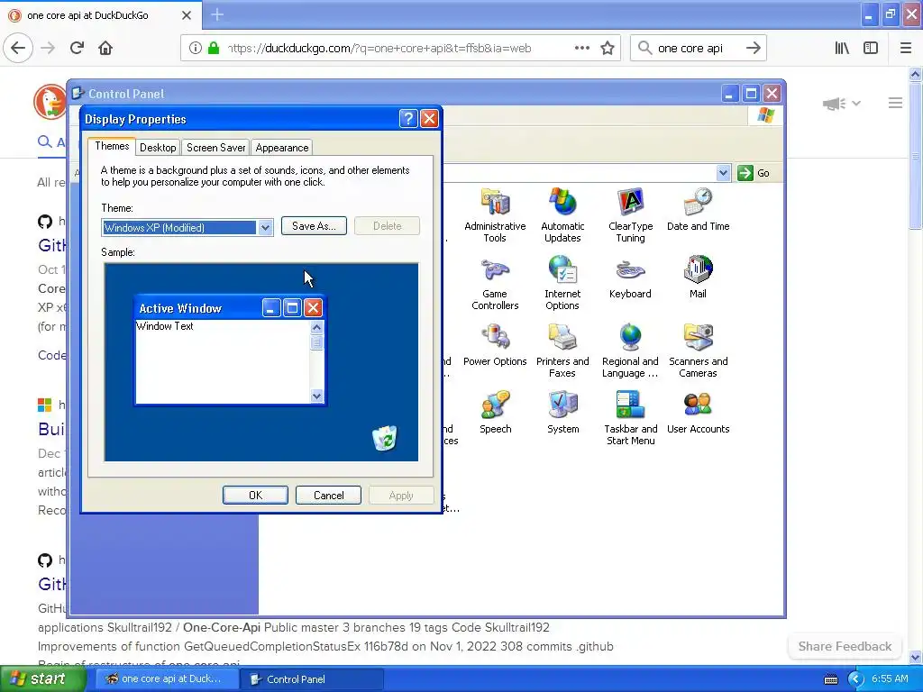Open User Accounts applet
Image resolution: width=923 pixels, height=692 pixels.
(699, 413)
